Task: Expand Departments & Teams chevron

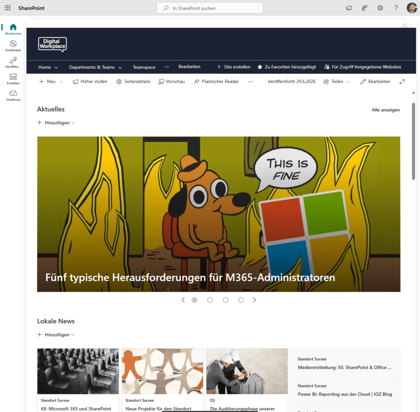Action: click(x=120, y=68)
